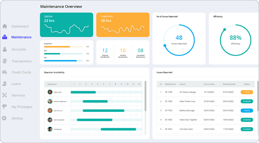Open the Transactions receipt icon
The height and width of the screenshot is (143, 259).
coord(4,61)
